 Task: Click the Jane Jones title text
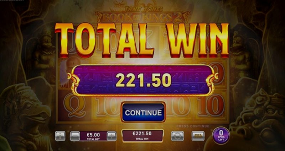pos(143,9)
